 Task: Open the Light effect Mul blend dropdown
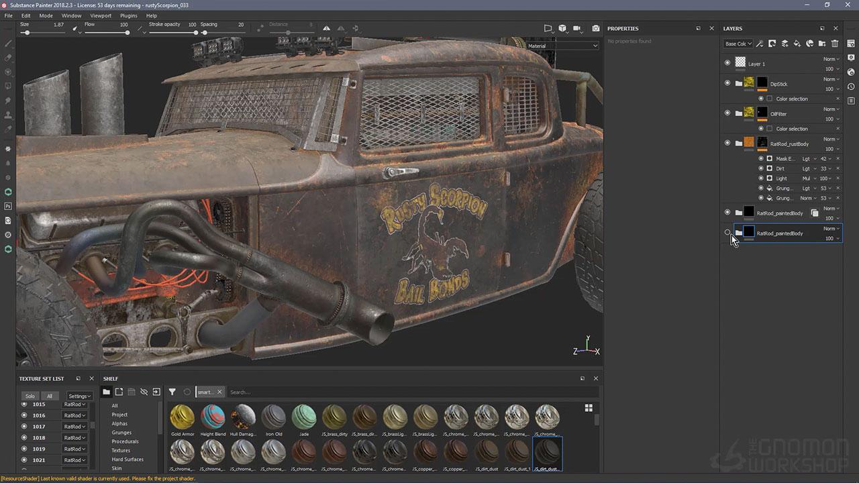[x=809, y=178]
